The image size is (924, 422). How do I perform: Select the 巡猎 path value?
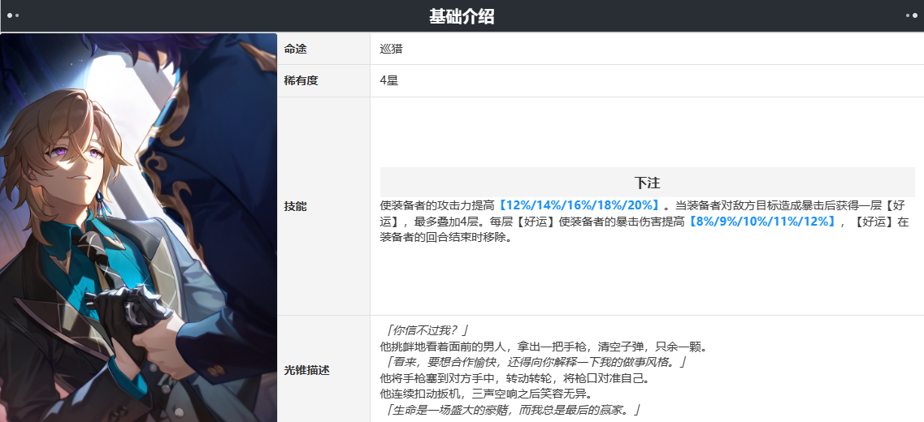pos(391,49)
